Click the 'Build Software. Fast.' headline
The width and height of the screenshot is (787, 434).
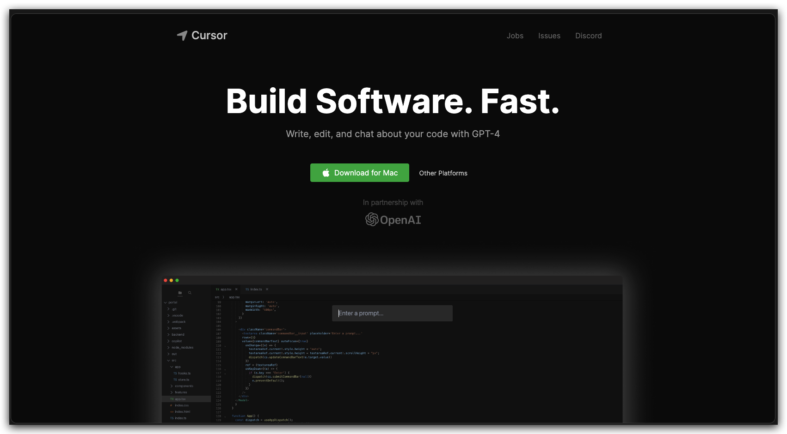(393, 101)
